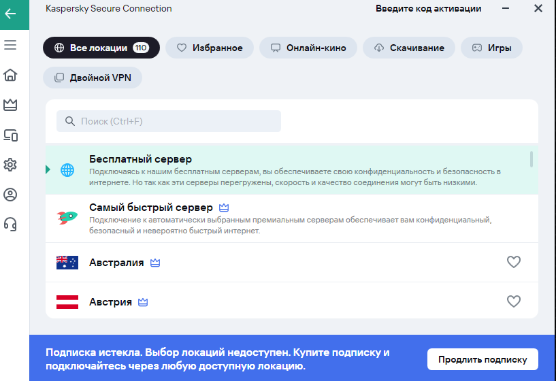Switch to Двойной VPN tab
Viewport: 556px width, 381px height.
point(93,78)
